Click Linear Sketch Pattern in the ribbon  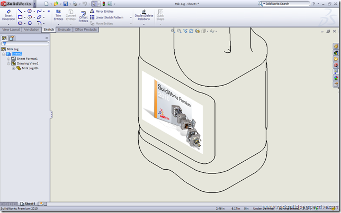[107, 17]
